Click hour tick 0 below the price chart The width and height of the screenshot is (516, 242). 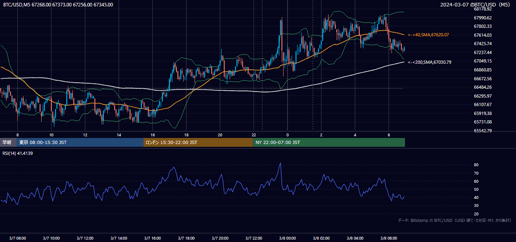click(x=287, y=135)
